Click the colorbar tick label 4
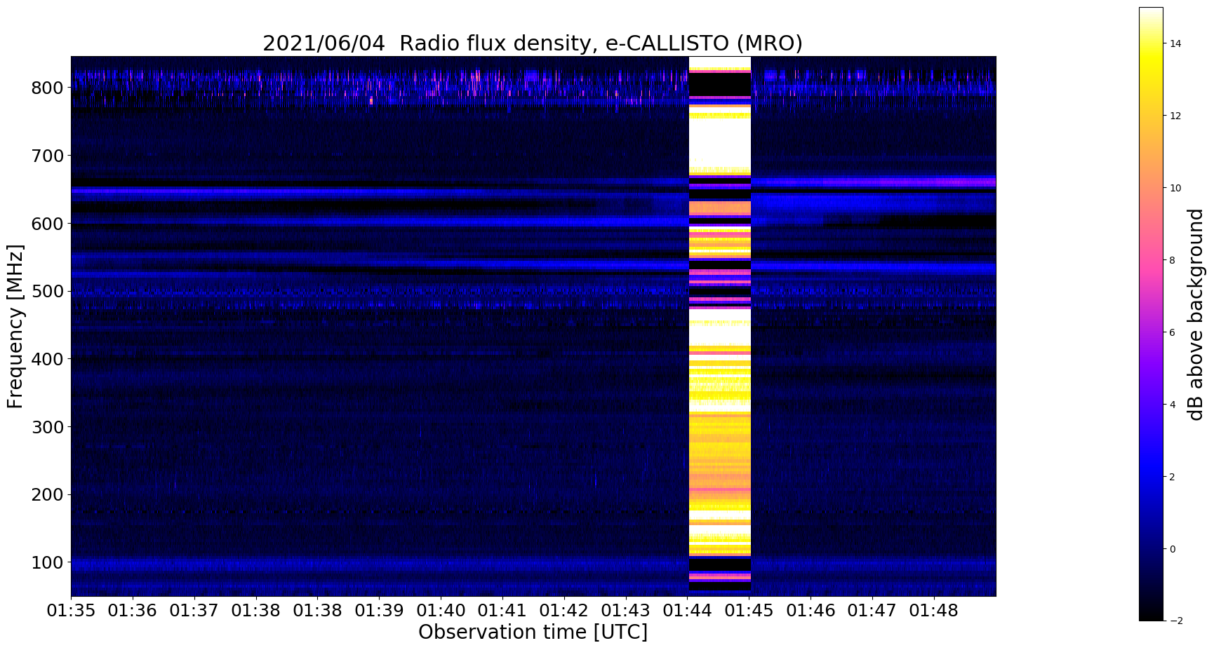Viewport: 1214px width, 650px height. (1173, 405)
